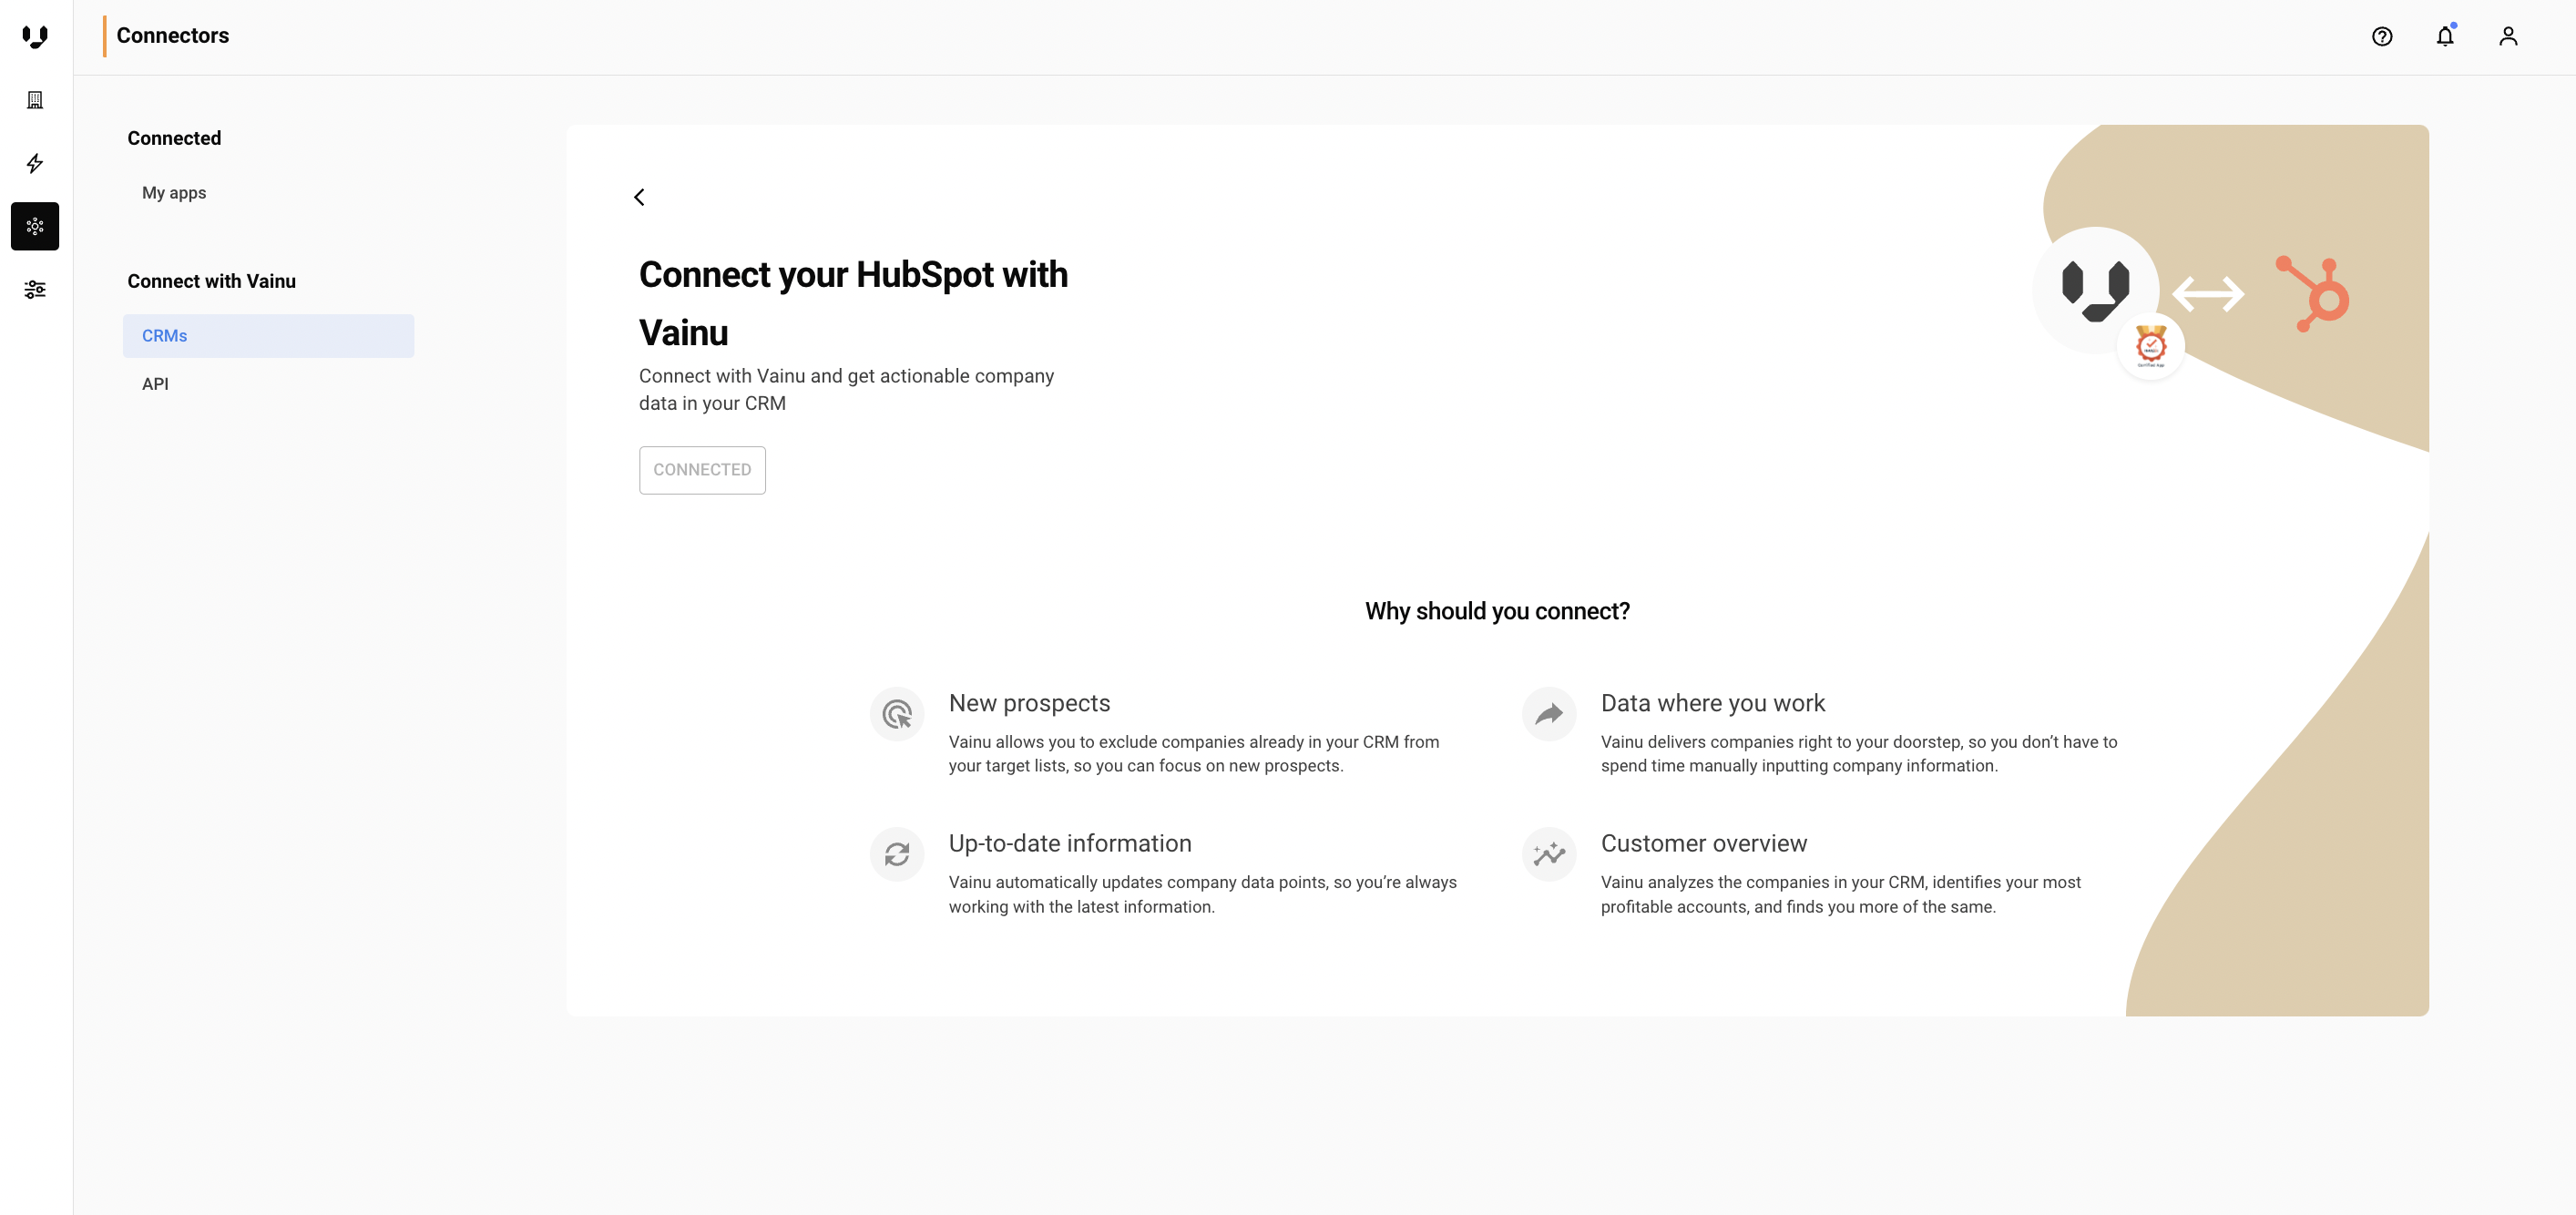Image resolution: width=2576 pixels, height=1215 pixels.
Task: Click the certified app badge in the banner
Action: click(2150, 347)
